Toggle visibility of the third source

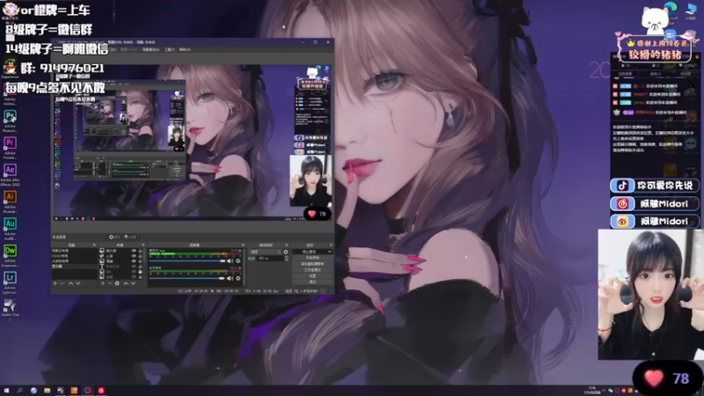134,260
